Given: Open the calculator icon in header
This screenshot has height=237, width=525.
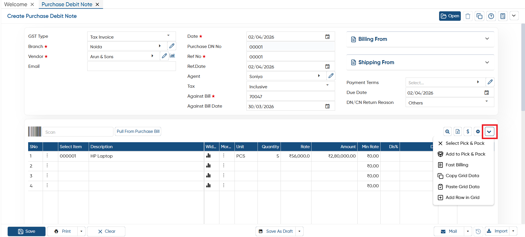Looking at the screenshot, I should 503,16.
